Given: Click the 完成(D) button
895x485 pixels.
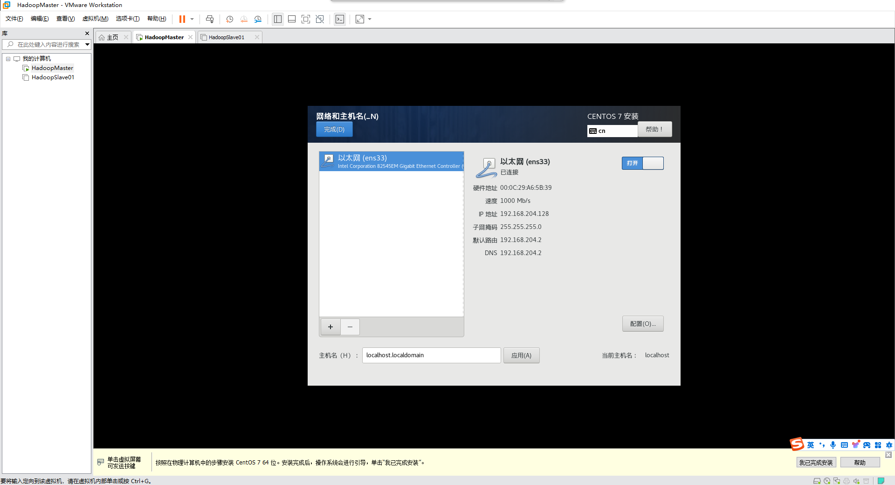Looking at the screenshot, I should [334, 130].
